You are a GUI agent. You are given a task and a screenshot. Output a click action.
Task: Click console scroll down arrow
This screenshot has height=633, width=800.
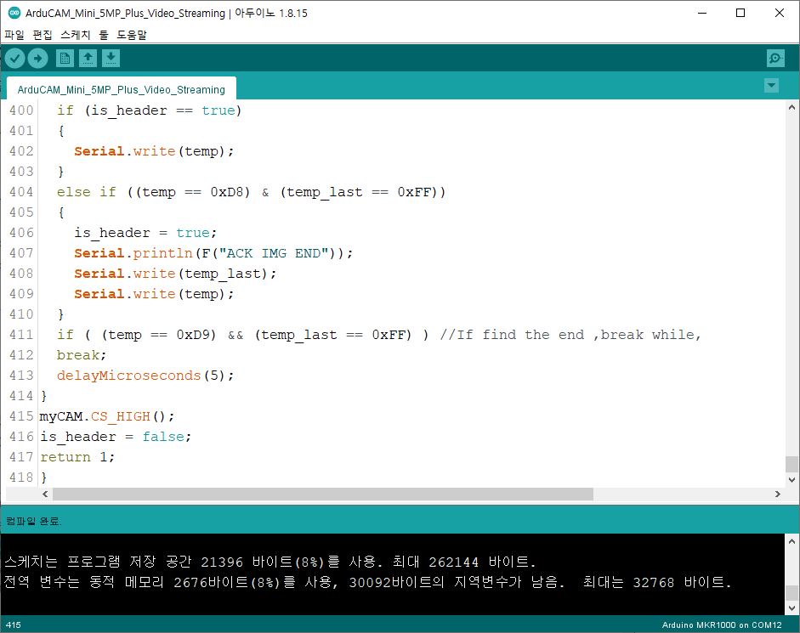point(791,608)
